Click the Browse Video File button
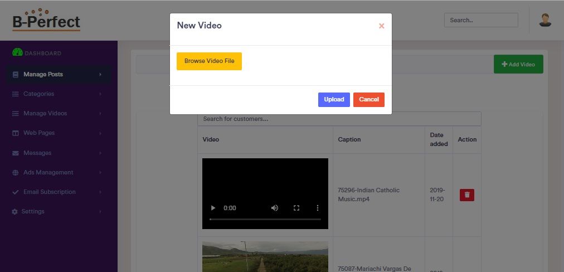This screenshot has height=272, width=564. click(x=209, y=61)
